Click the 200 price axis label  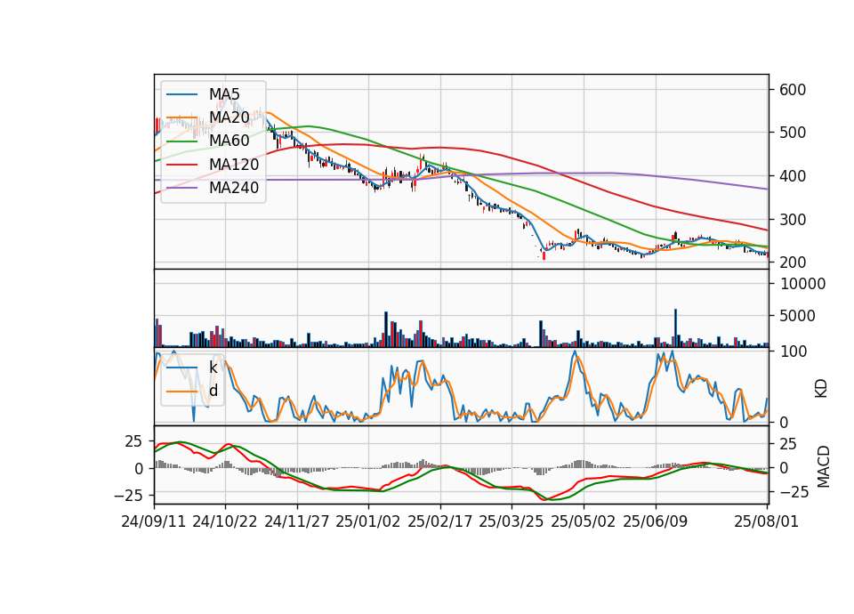(793, 263)
